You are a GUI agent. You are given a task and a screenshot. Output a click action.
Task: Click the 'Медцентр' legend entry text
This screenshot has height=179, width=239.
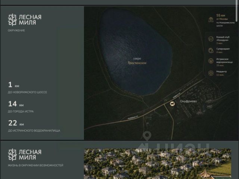(221, 72)
